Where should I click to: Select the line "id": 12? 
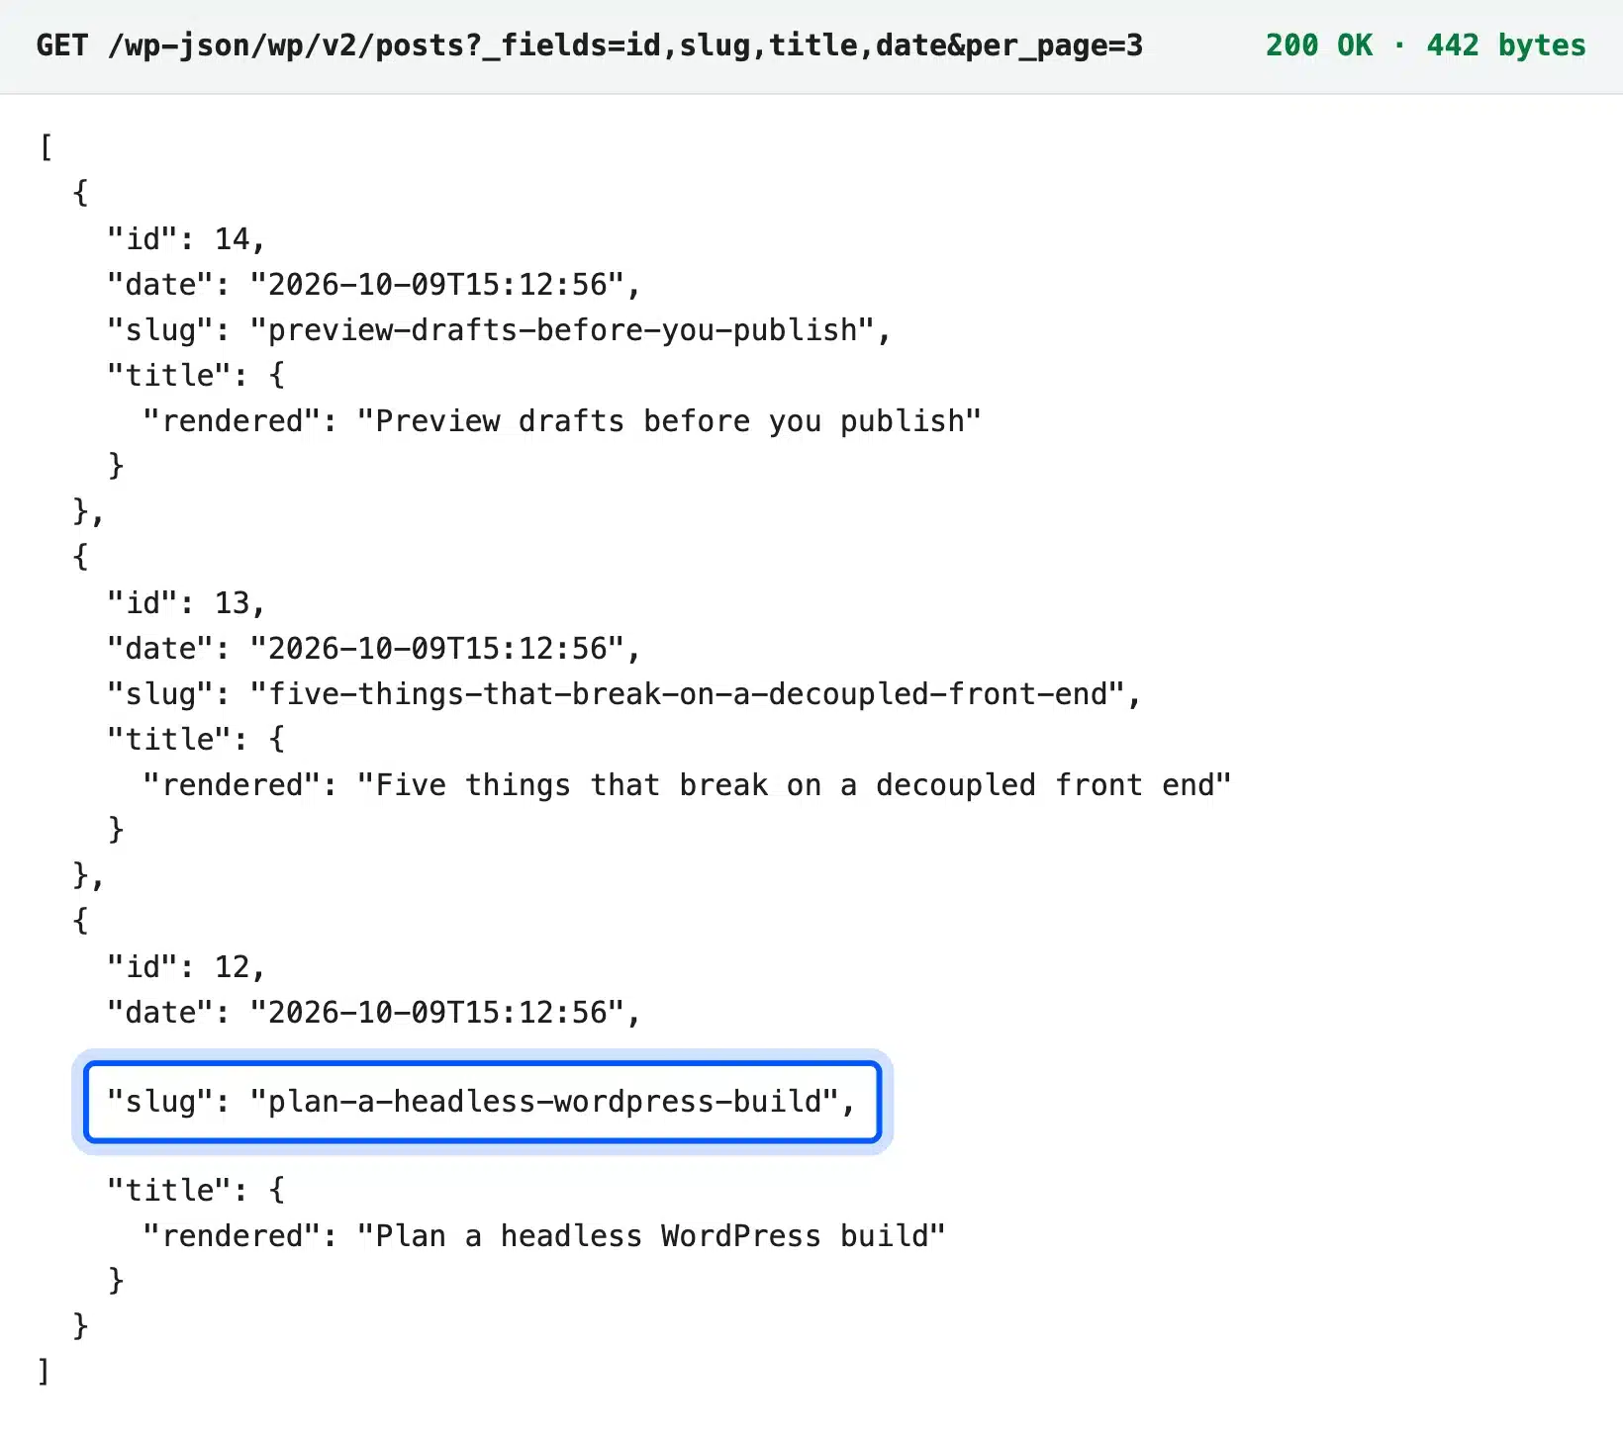[186, 967]
